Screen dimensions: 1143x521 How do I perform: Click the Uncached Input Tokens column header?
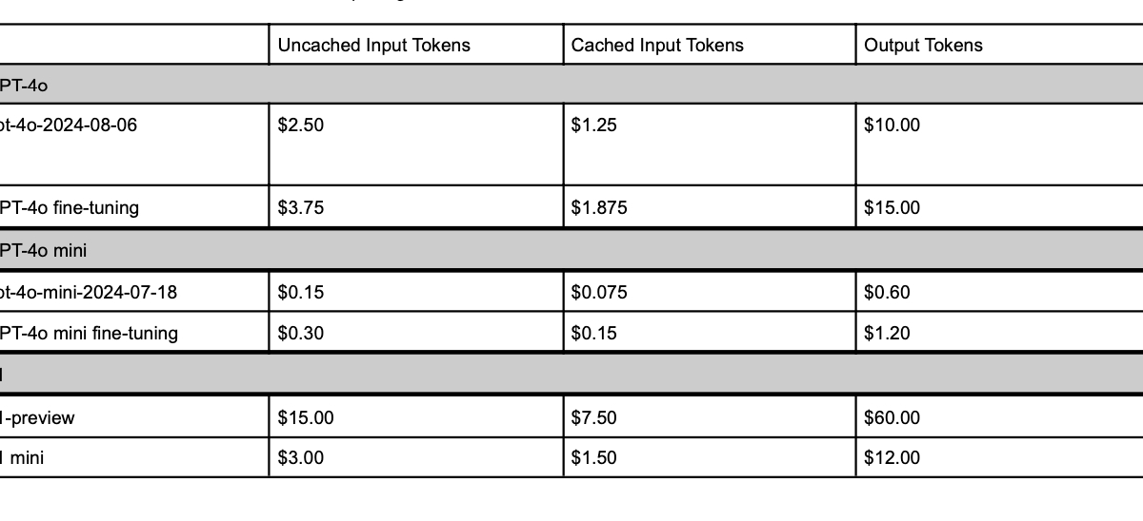click(x=373, y=46)
